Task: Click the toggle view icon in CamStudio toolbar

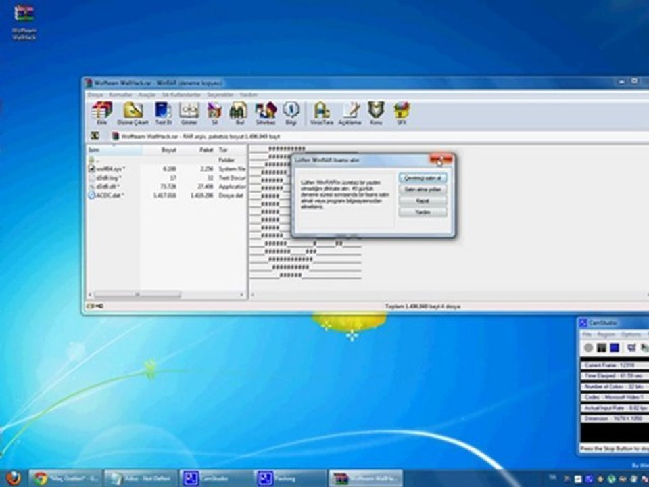Action: click(x=631, y=348)
